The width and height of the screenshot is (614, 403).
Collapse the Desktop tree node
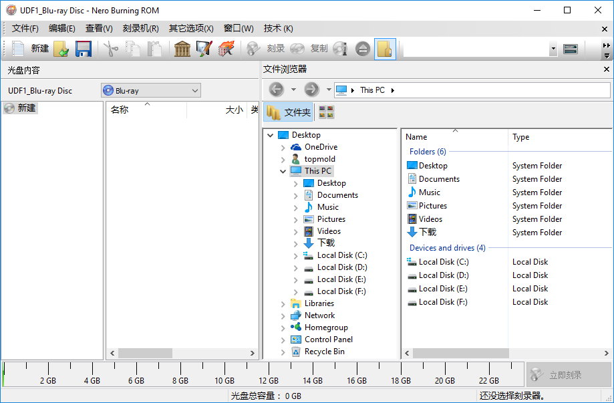coord(270,135)
